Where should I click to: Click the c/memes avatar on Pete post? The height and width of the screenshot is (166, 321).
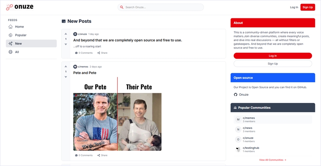[x=75, y=67]
